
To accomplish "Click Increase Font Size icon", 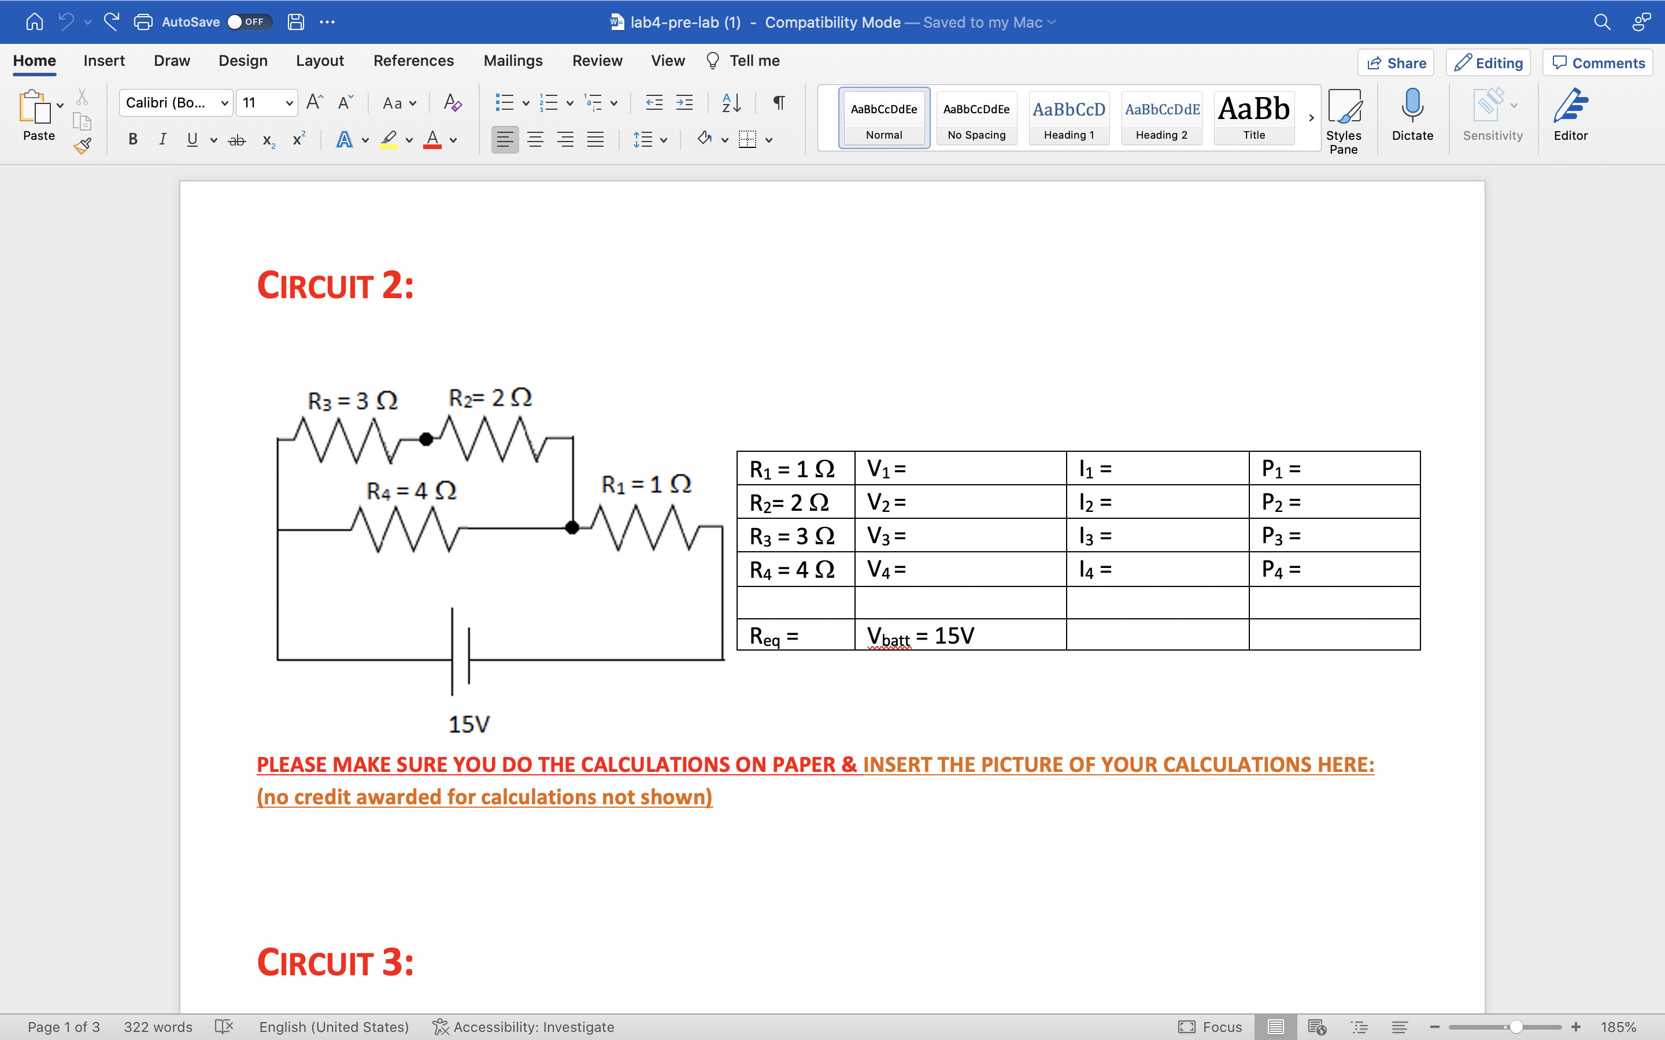I will coord(314,103).
